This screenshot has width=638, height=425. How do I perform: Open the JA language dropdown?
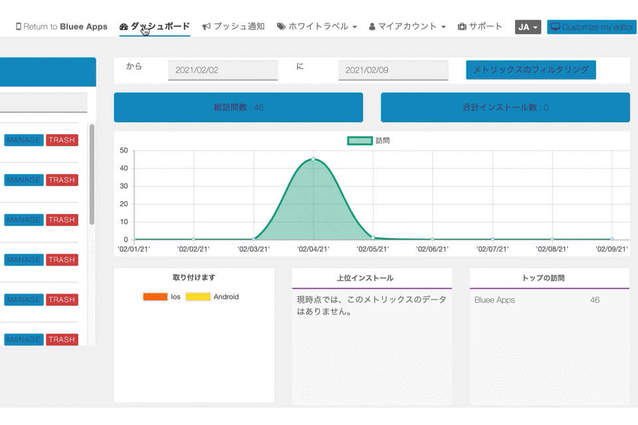tap(528, 27)
